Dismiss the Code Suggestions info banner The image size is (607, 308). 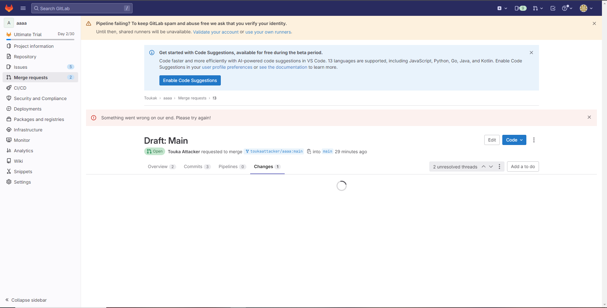531,53
